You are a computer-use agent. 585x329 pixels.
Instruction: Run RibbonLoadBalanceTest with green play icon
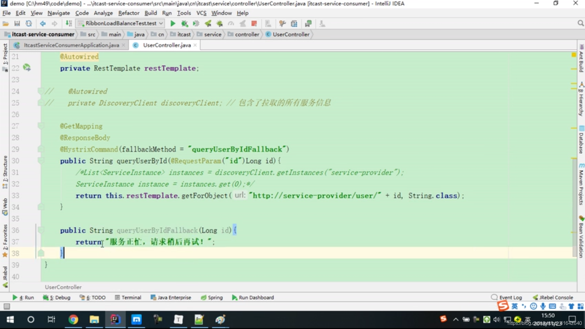click(173, 23)
